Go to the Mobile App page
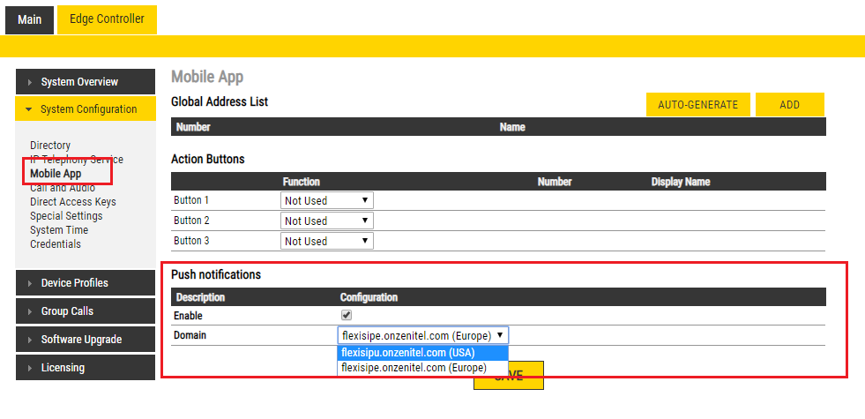This screenshot has height=419, width=865. click(x=56, y=174)
